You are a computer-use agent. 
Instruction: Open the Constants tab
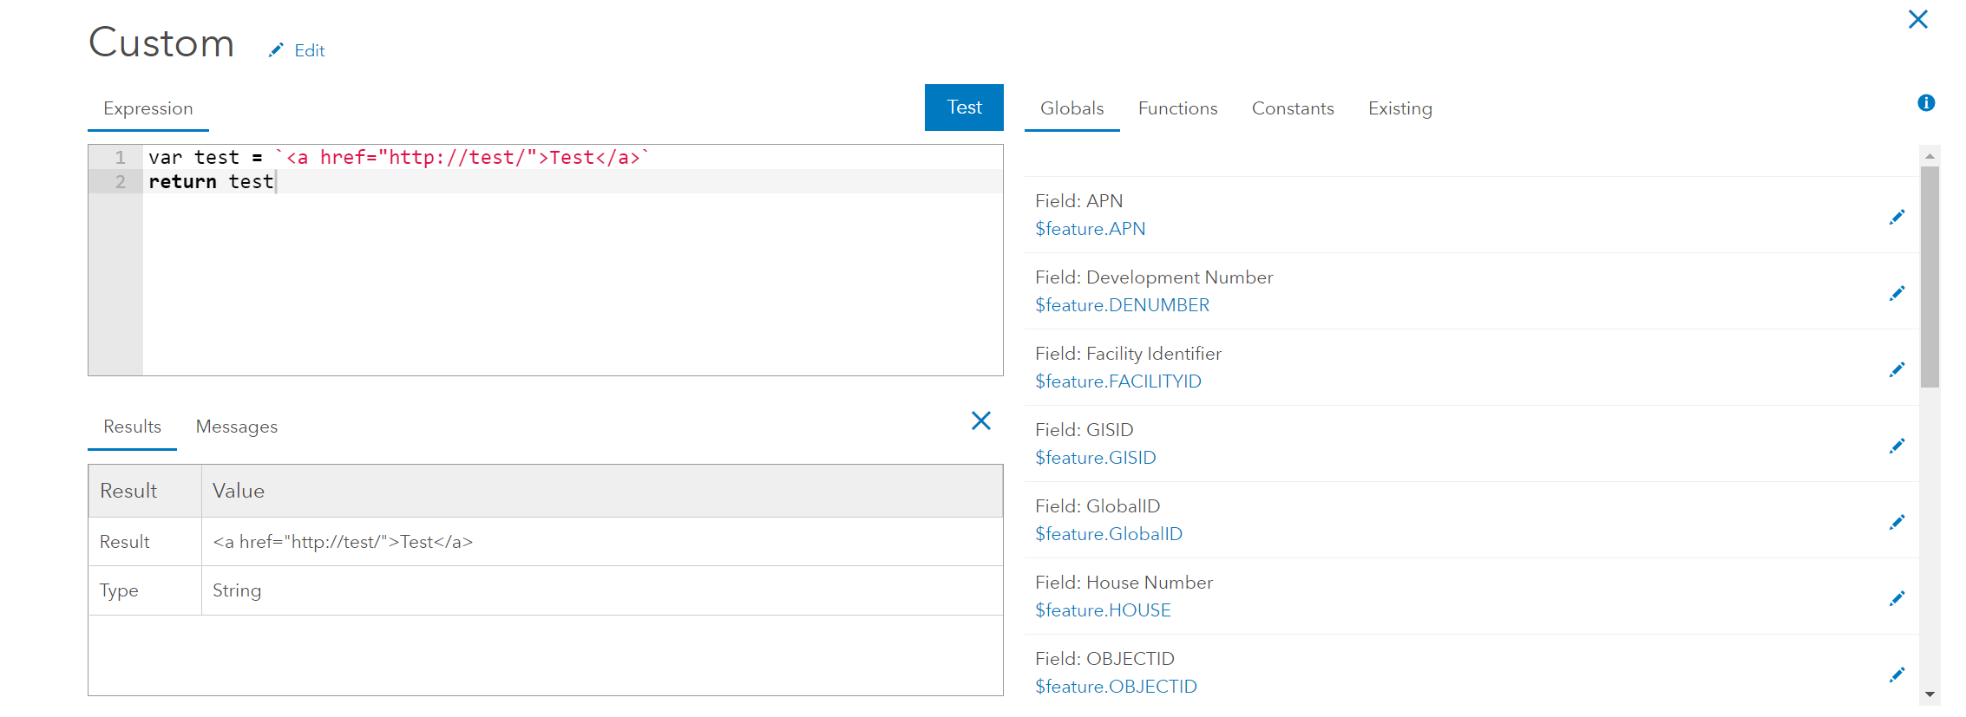point(1292,108)
